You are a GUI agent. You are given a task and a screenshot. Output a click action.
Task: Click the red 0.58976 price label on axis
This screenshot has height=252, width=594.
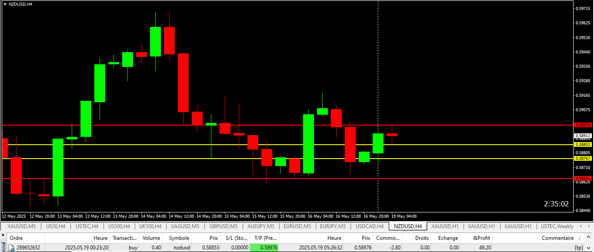point(583,125)
